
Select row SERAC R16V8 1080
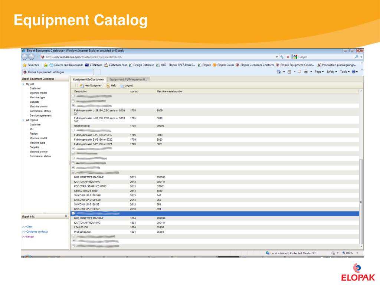point(215,191)
